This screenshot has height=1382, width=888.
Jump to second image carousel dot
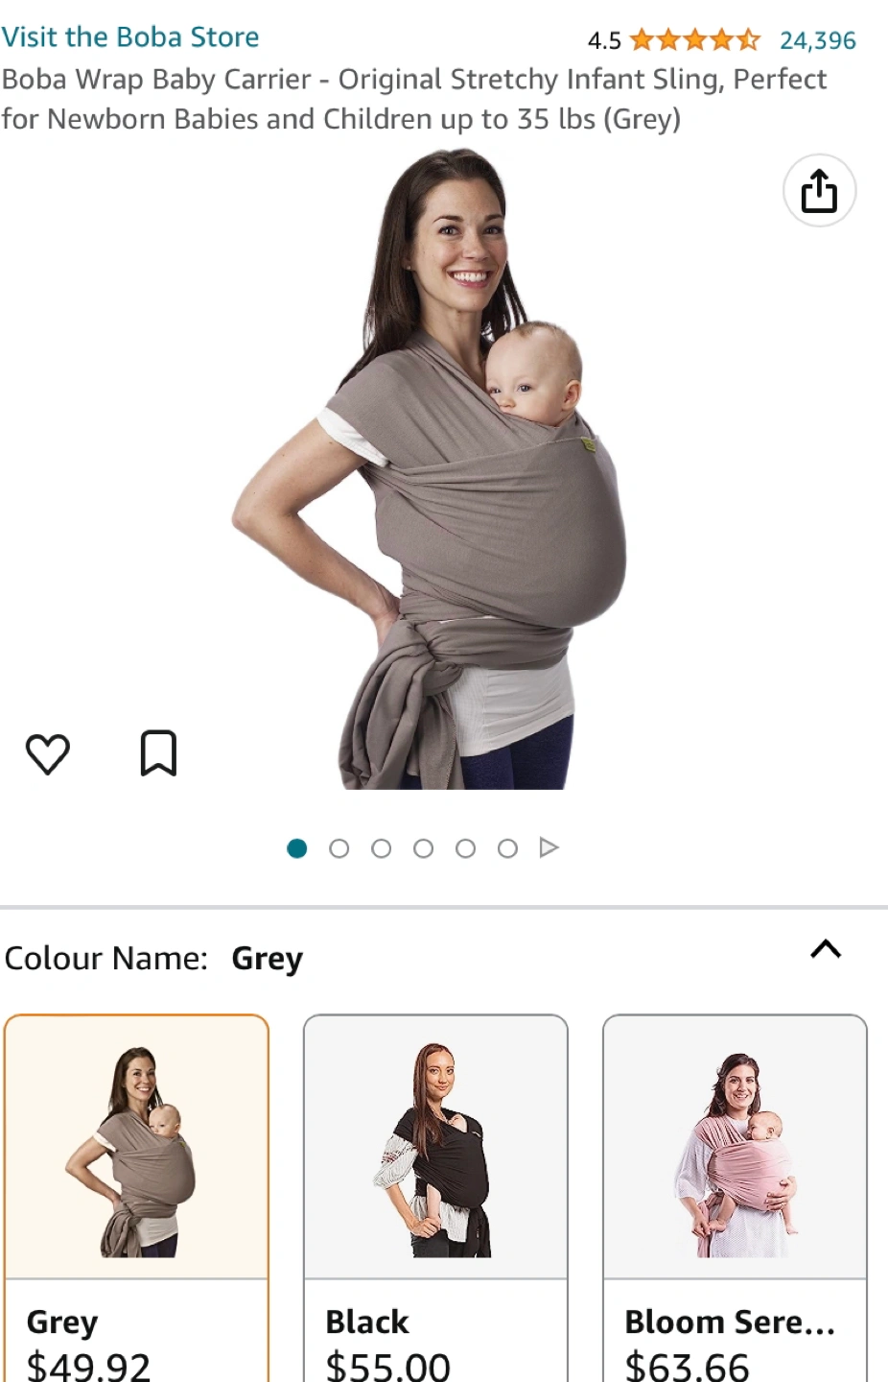339,848
